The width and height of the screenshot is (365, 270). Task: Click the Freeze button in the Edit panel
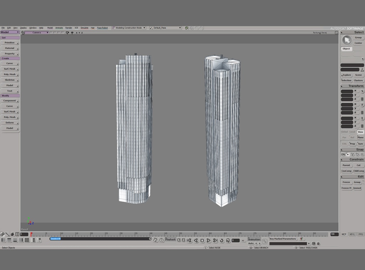point(346,182)
